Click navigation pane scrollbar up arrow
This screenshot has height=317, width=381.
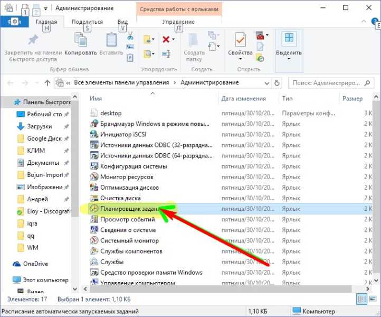click(x=75, y=97)
